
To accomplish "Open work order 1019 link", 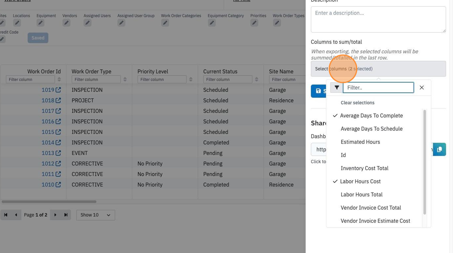I will [x=48, y=90].
